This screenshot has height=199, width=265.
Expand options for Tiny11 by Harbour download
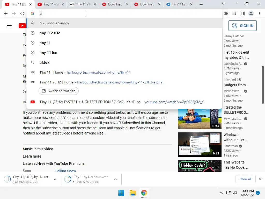click(115, 179)
